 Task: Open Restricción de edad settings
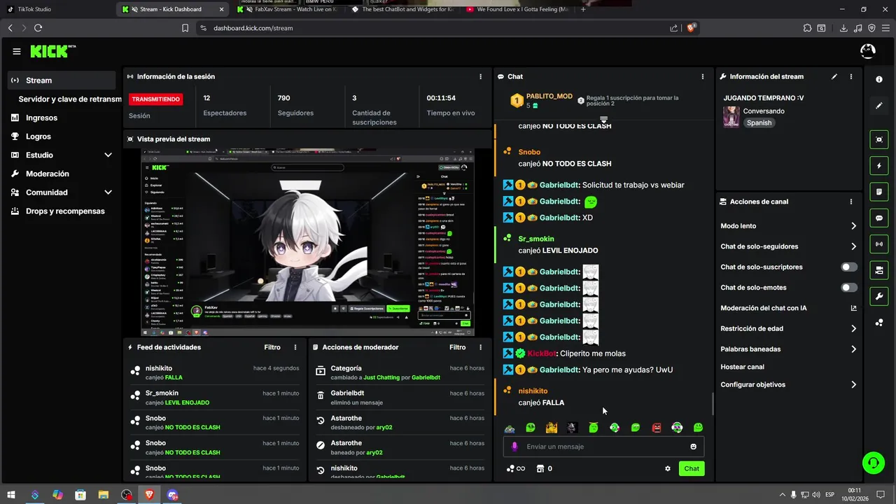[x=788, y=328]
